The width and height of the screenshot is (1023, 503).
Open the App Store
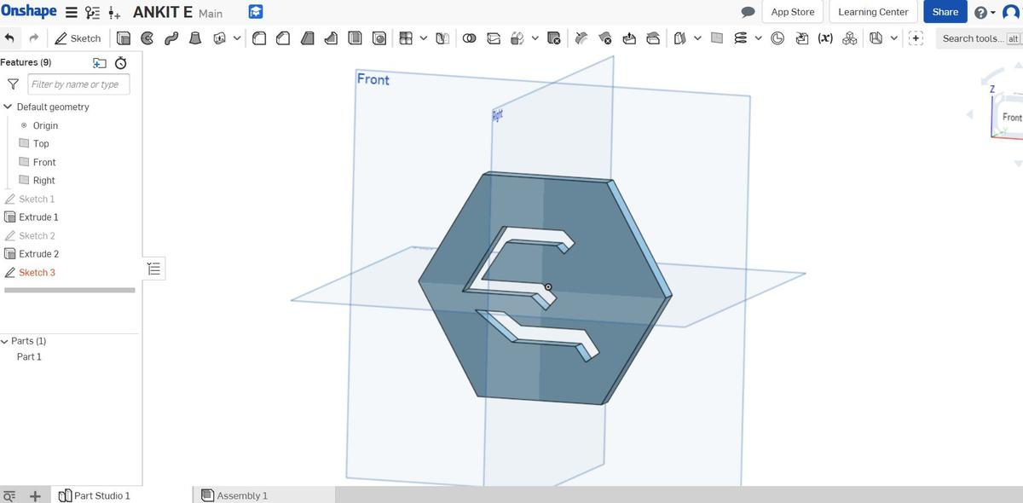point(793,12)
